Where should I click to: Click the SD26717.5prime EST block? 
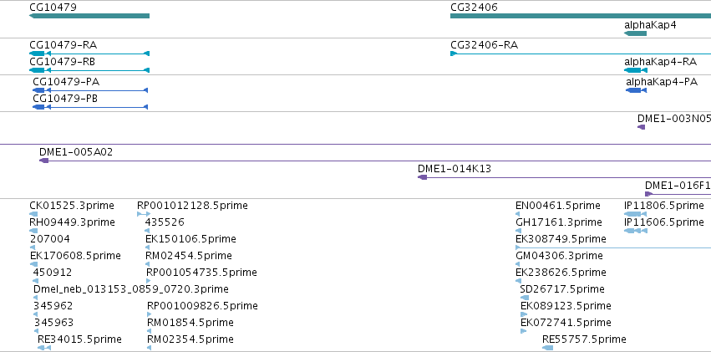point(525,298)
